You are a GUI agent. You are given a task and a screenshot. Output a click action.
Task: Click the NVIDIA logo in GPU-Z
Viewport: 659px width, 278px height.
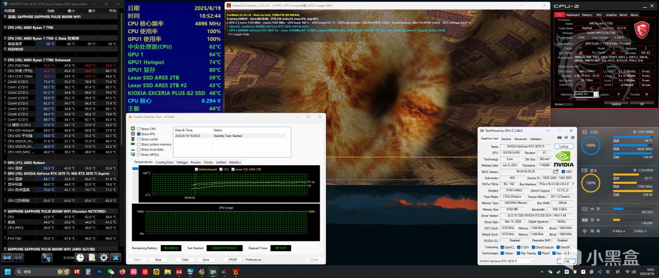pyautogui.click(x=564, y=159)
